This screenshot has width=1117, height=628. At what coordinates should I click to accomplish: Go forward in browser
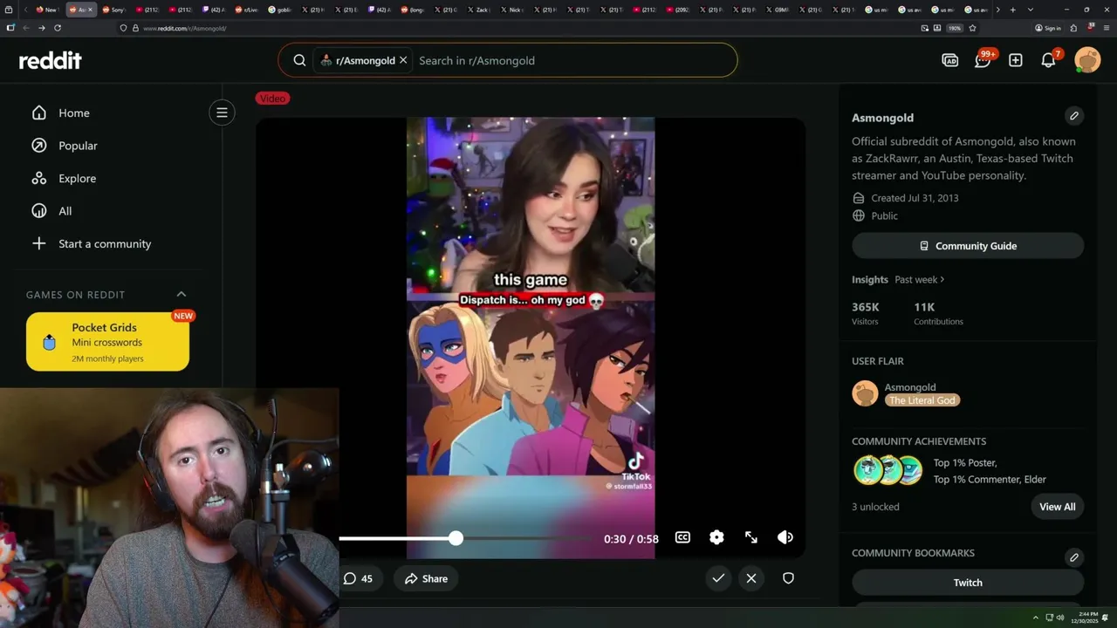tap(42, 28)
